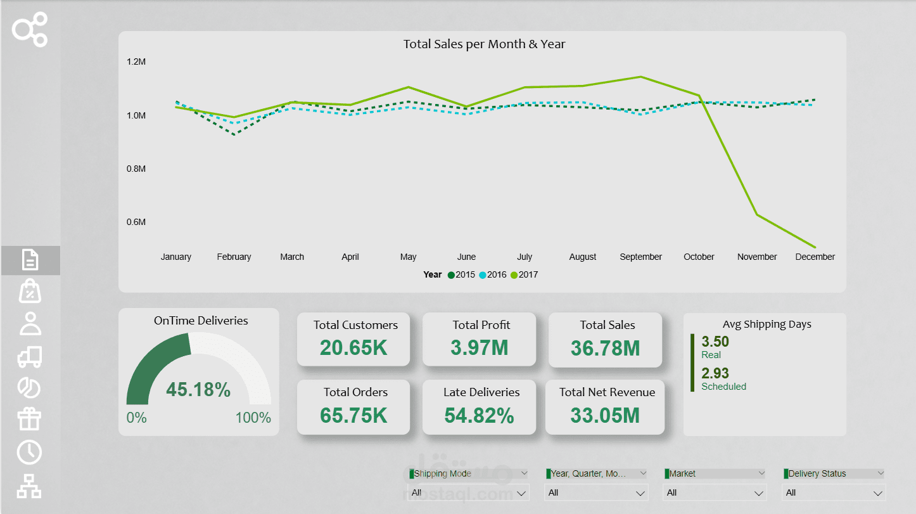916x514 pixels.
Task: Open the document report page icon
Action: click(x=30, y=260)
